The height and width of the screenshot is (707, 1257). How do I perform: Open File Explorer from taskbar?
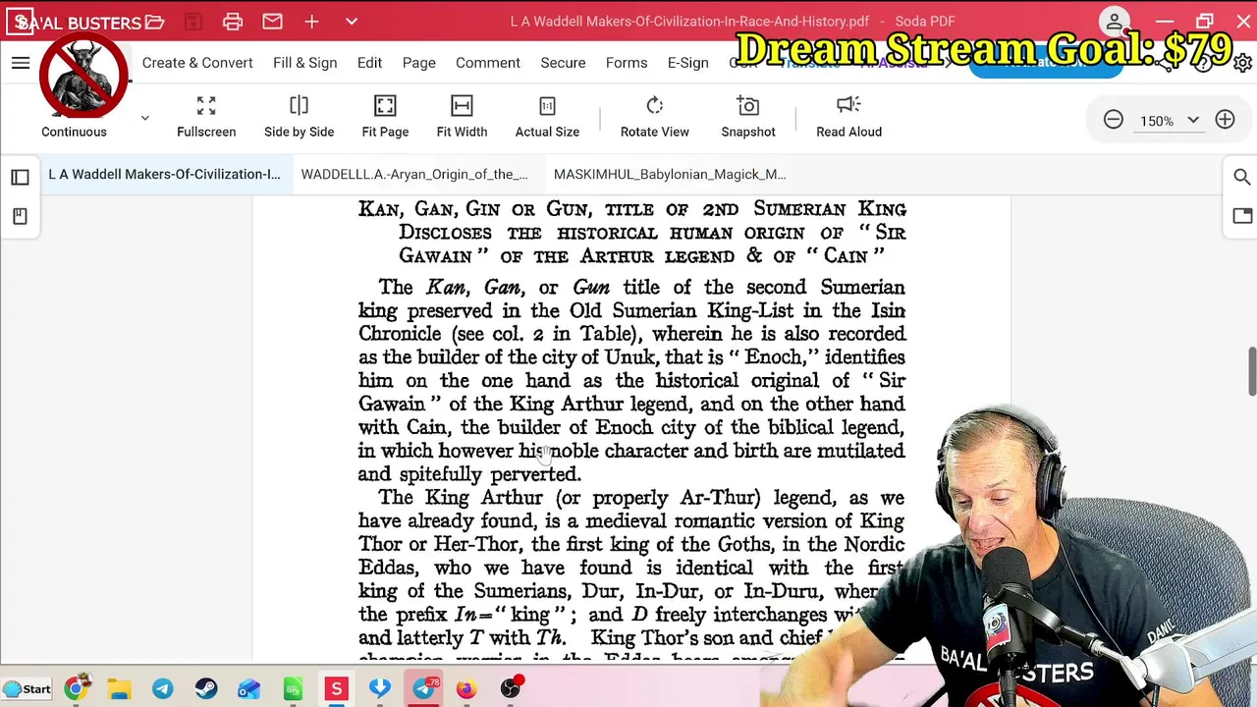(x=120, y=688)
